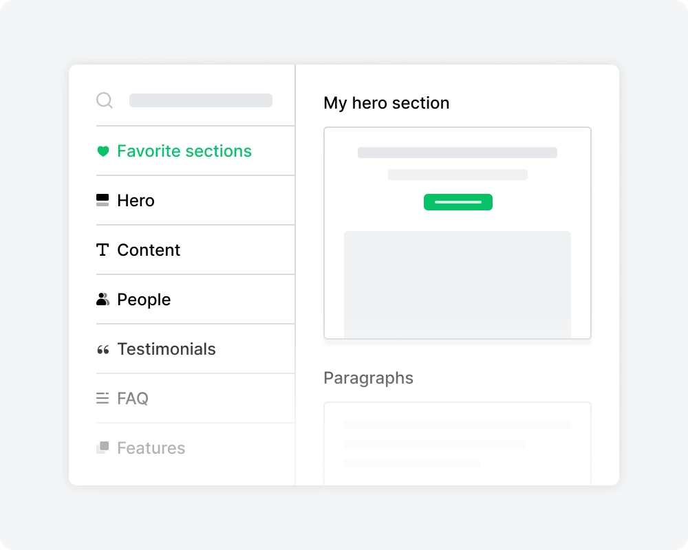
Task: Click the search magnifier icon
Action: 105,101
